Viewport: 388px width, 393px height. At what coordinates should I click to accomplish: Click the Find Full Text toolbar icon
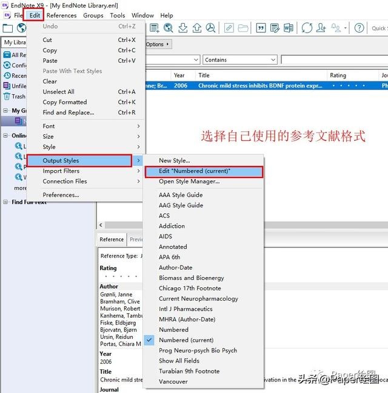(210, 28)
